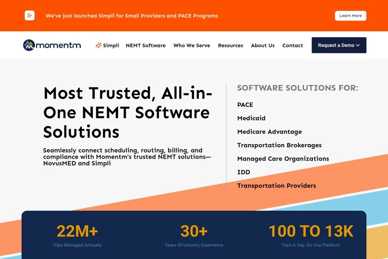Click the sparkle icon in the orange banner
Image resolution: width=388 pixels, height=259 pixels.
[x=30, y=16]
